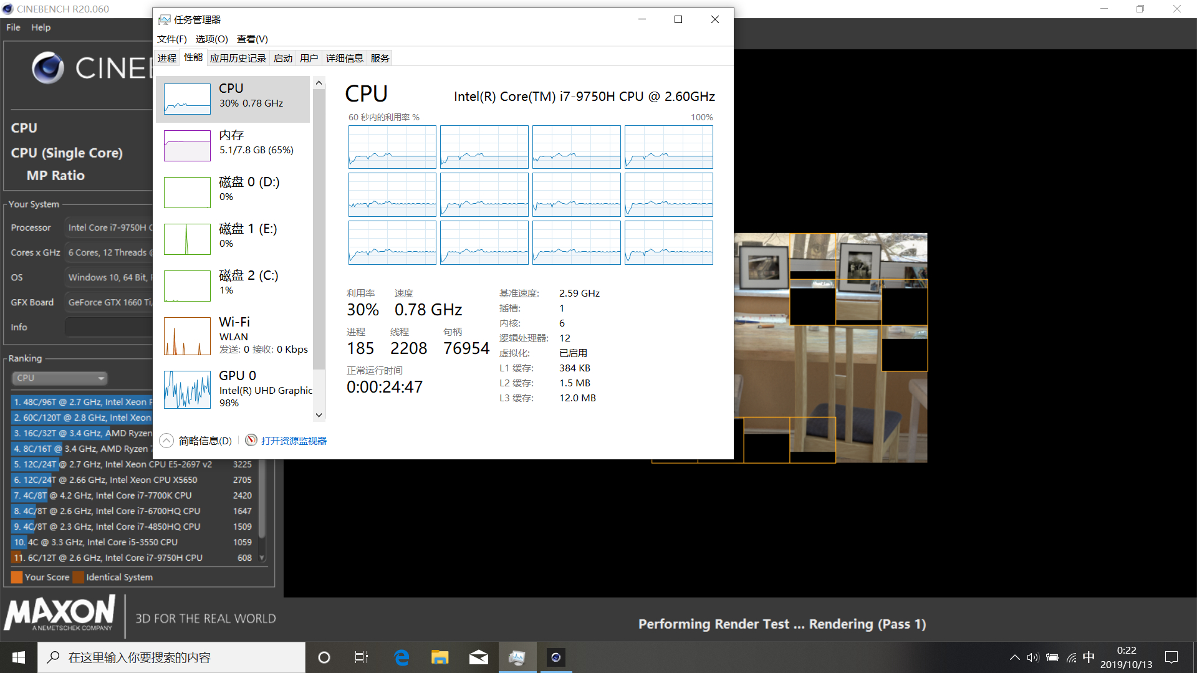Open Cinebench Help menu

pyautogui.click(x=41, y=27)
